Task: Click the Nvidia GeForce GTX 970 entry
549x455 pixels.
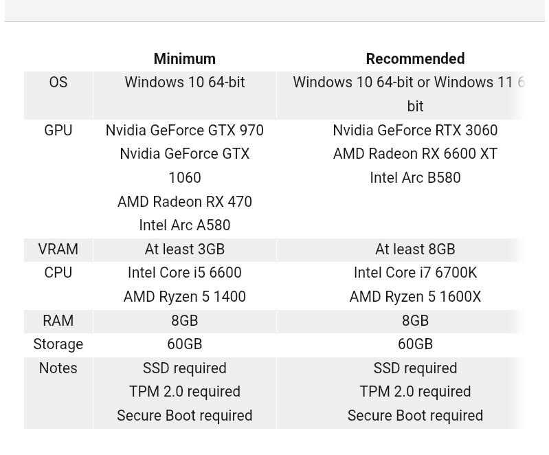Action: 184,131
